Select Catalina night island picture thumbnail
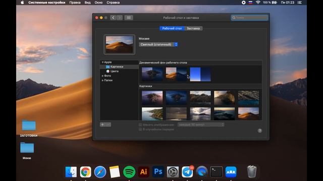 (x=176, y=98)
